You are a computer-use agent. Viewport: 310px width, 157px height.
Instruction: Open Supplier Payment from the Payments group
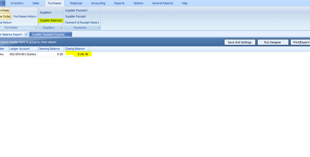pyautogui.click(x=76, y=10)
